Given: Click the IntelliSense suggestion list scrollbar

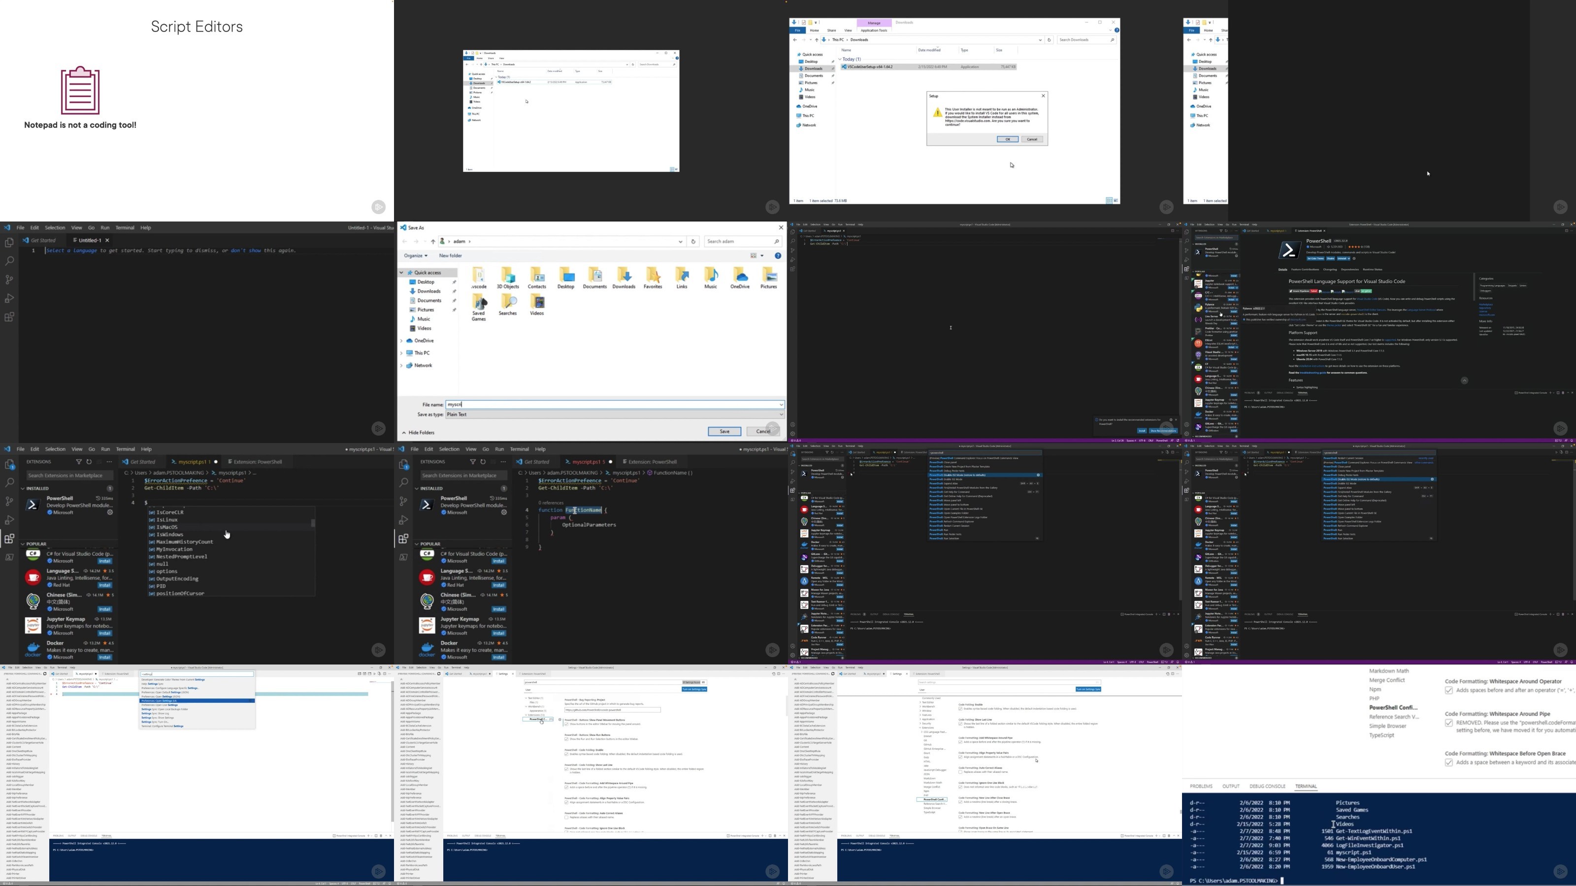Looking at the screenshot, I should coord(313,523).
